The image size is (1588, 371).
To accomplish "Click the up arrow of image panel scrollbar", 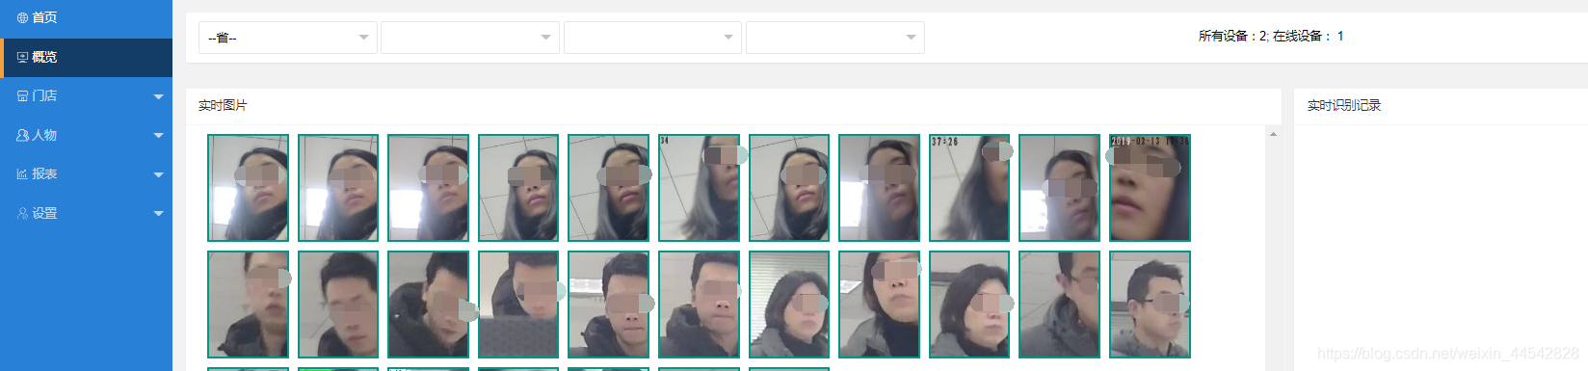I will tap(1273, 134).
